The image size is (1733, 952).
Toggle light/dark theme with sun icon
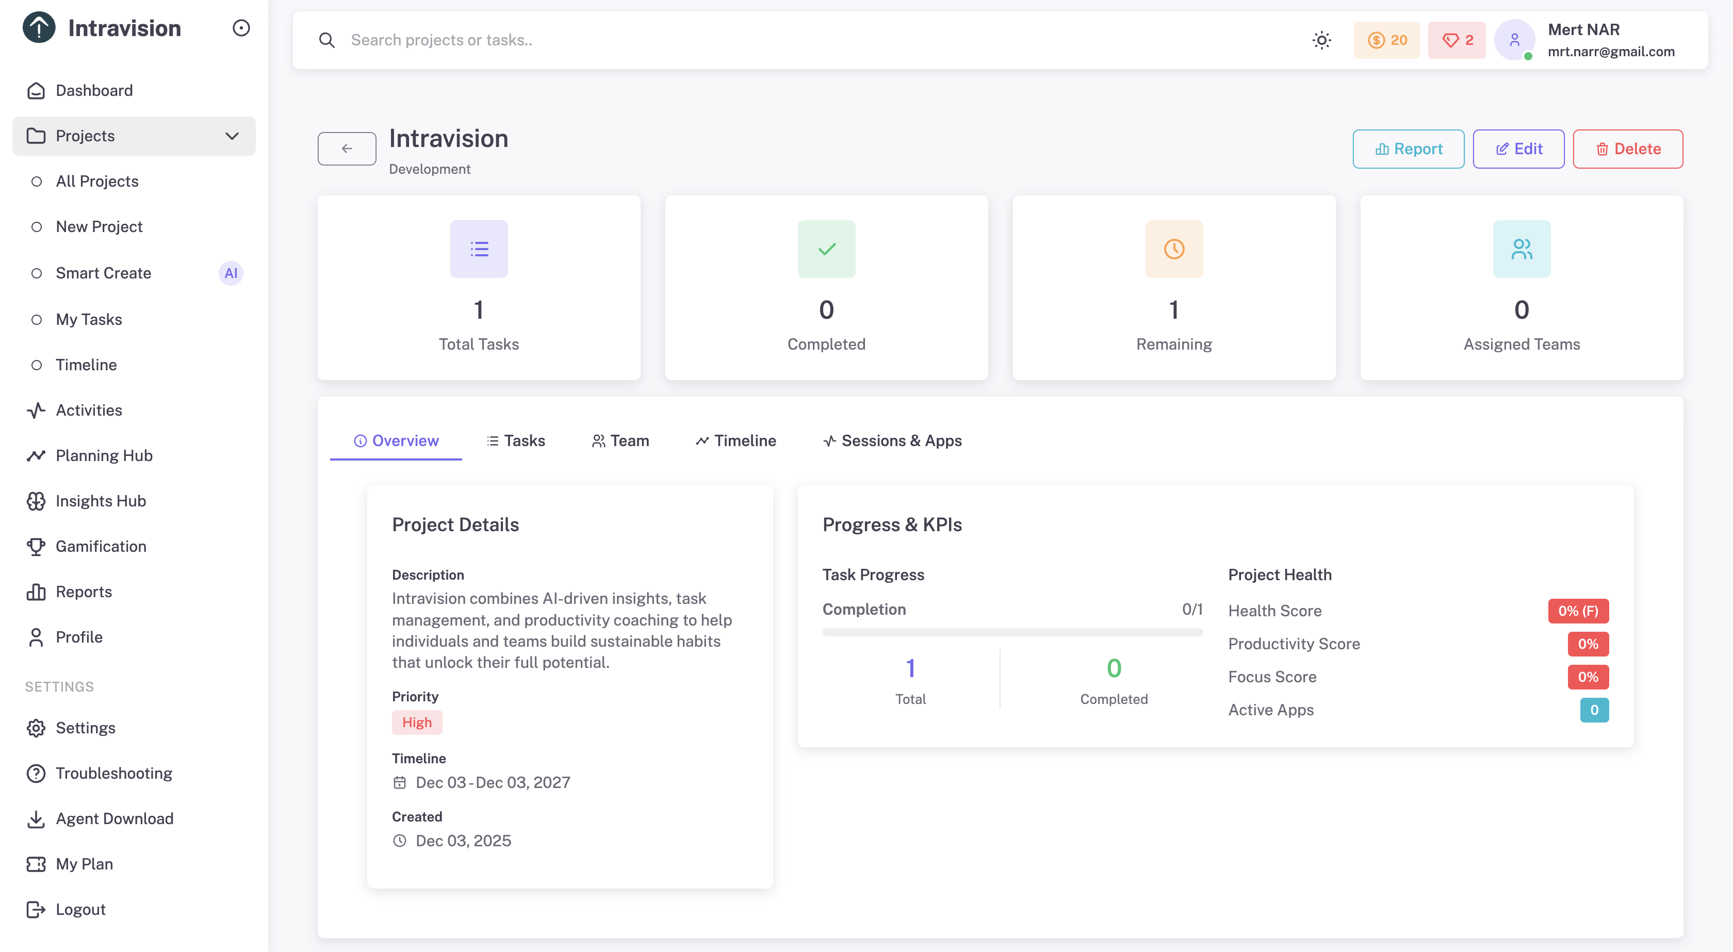[x=1322, y=40]
